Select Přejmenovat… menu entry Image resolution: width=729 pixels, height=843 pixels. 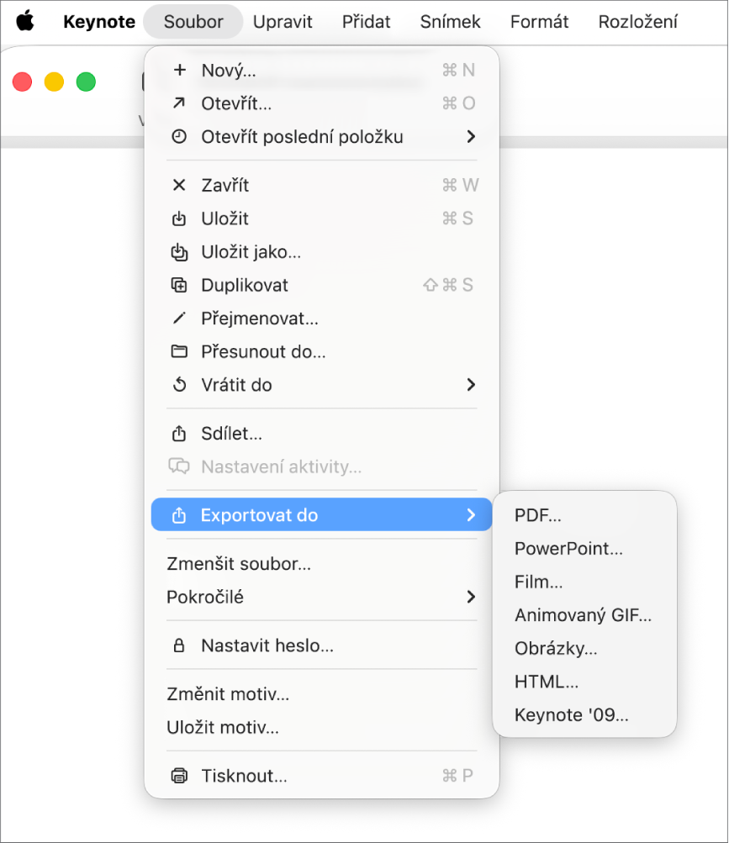[322, 319]
